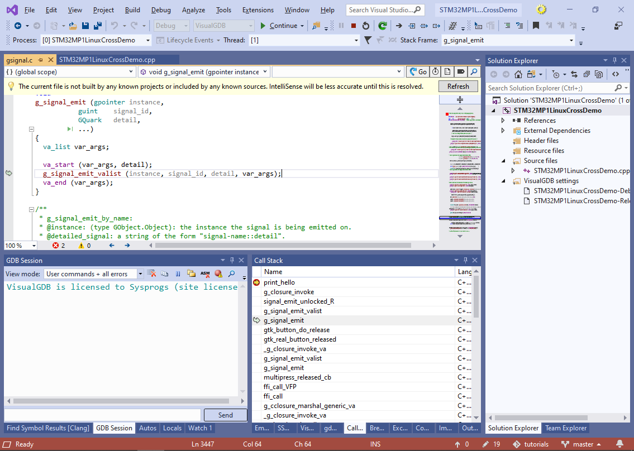
Task: Click the Send button in GDB Session
Action: 225,415
